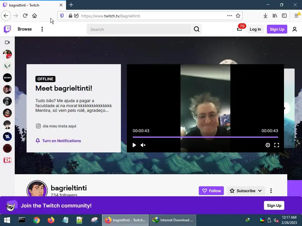Screen dimensions: 302x226
Task: Click the Sign Up button in bottom banner
Action: click(x=274, y=205)
